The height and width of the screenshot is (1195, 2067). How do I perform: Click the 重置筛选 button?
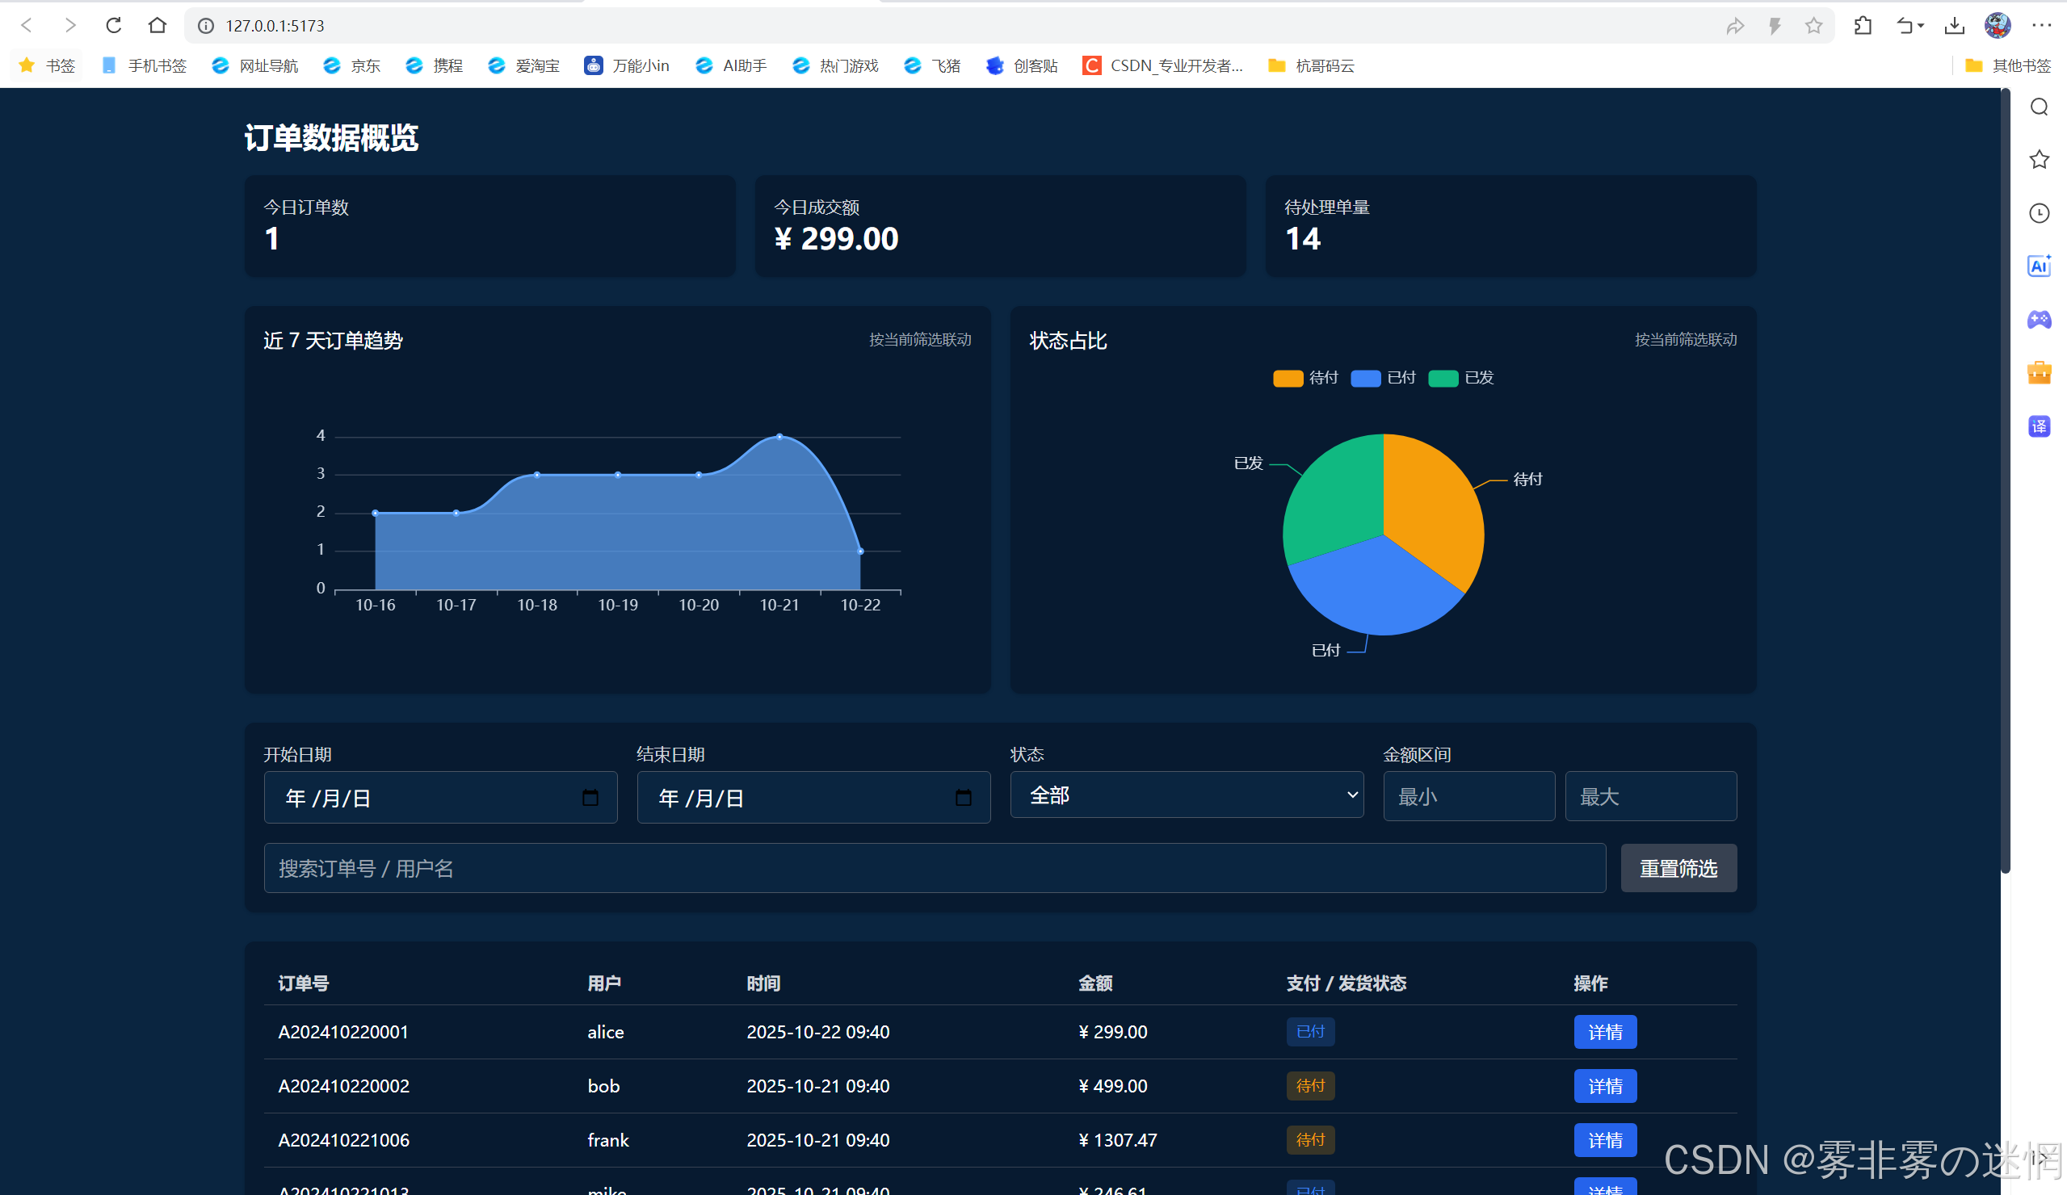[x=1678, y=868]
